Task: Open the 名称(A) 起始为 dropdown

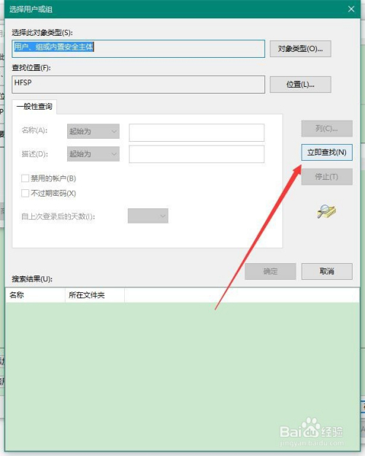Action: click(x=93, y=132)
